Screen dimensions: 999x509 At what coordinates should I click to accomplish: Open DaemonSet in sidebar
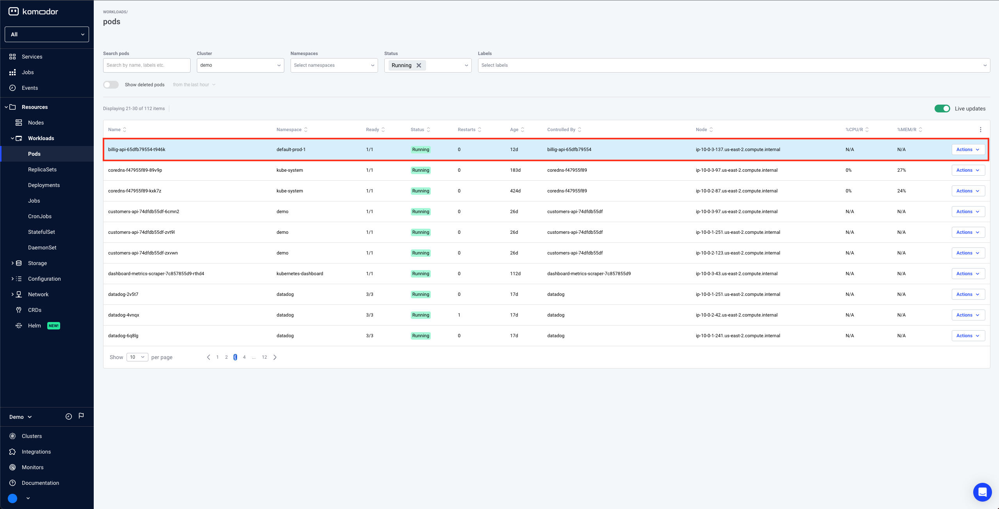pyautogui.click(x=42, y=247)
